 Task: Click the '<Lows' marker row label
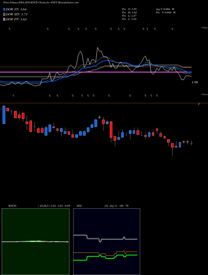click(205, 94)
